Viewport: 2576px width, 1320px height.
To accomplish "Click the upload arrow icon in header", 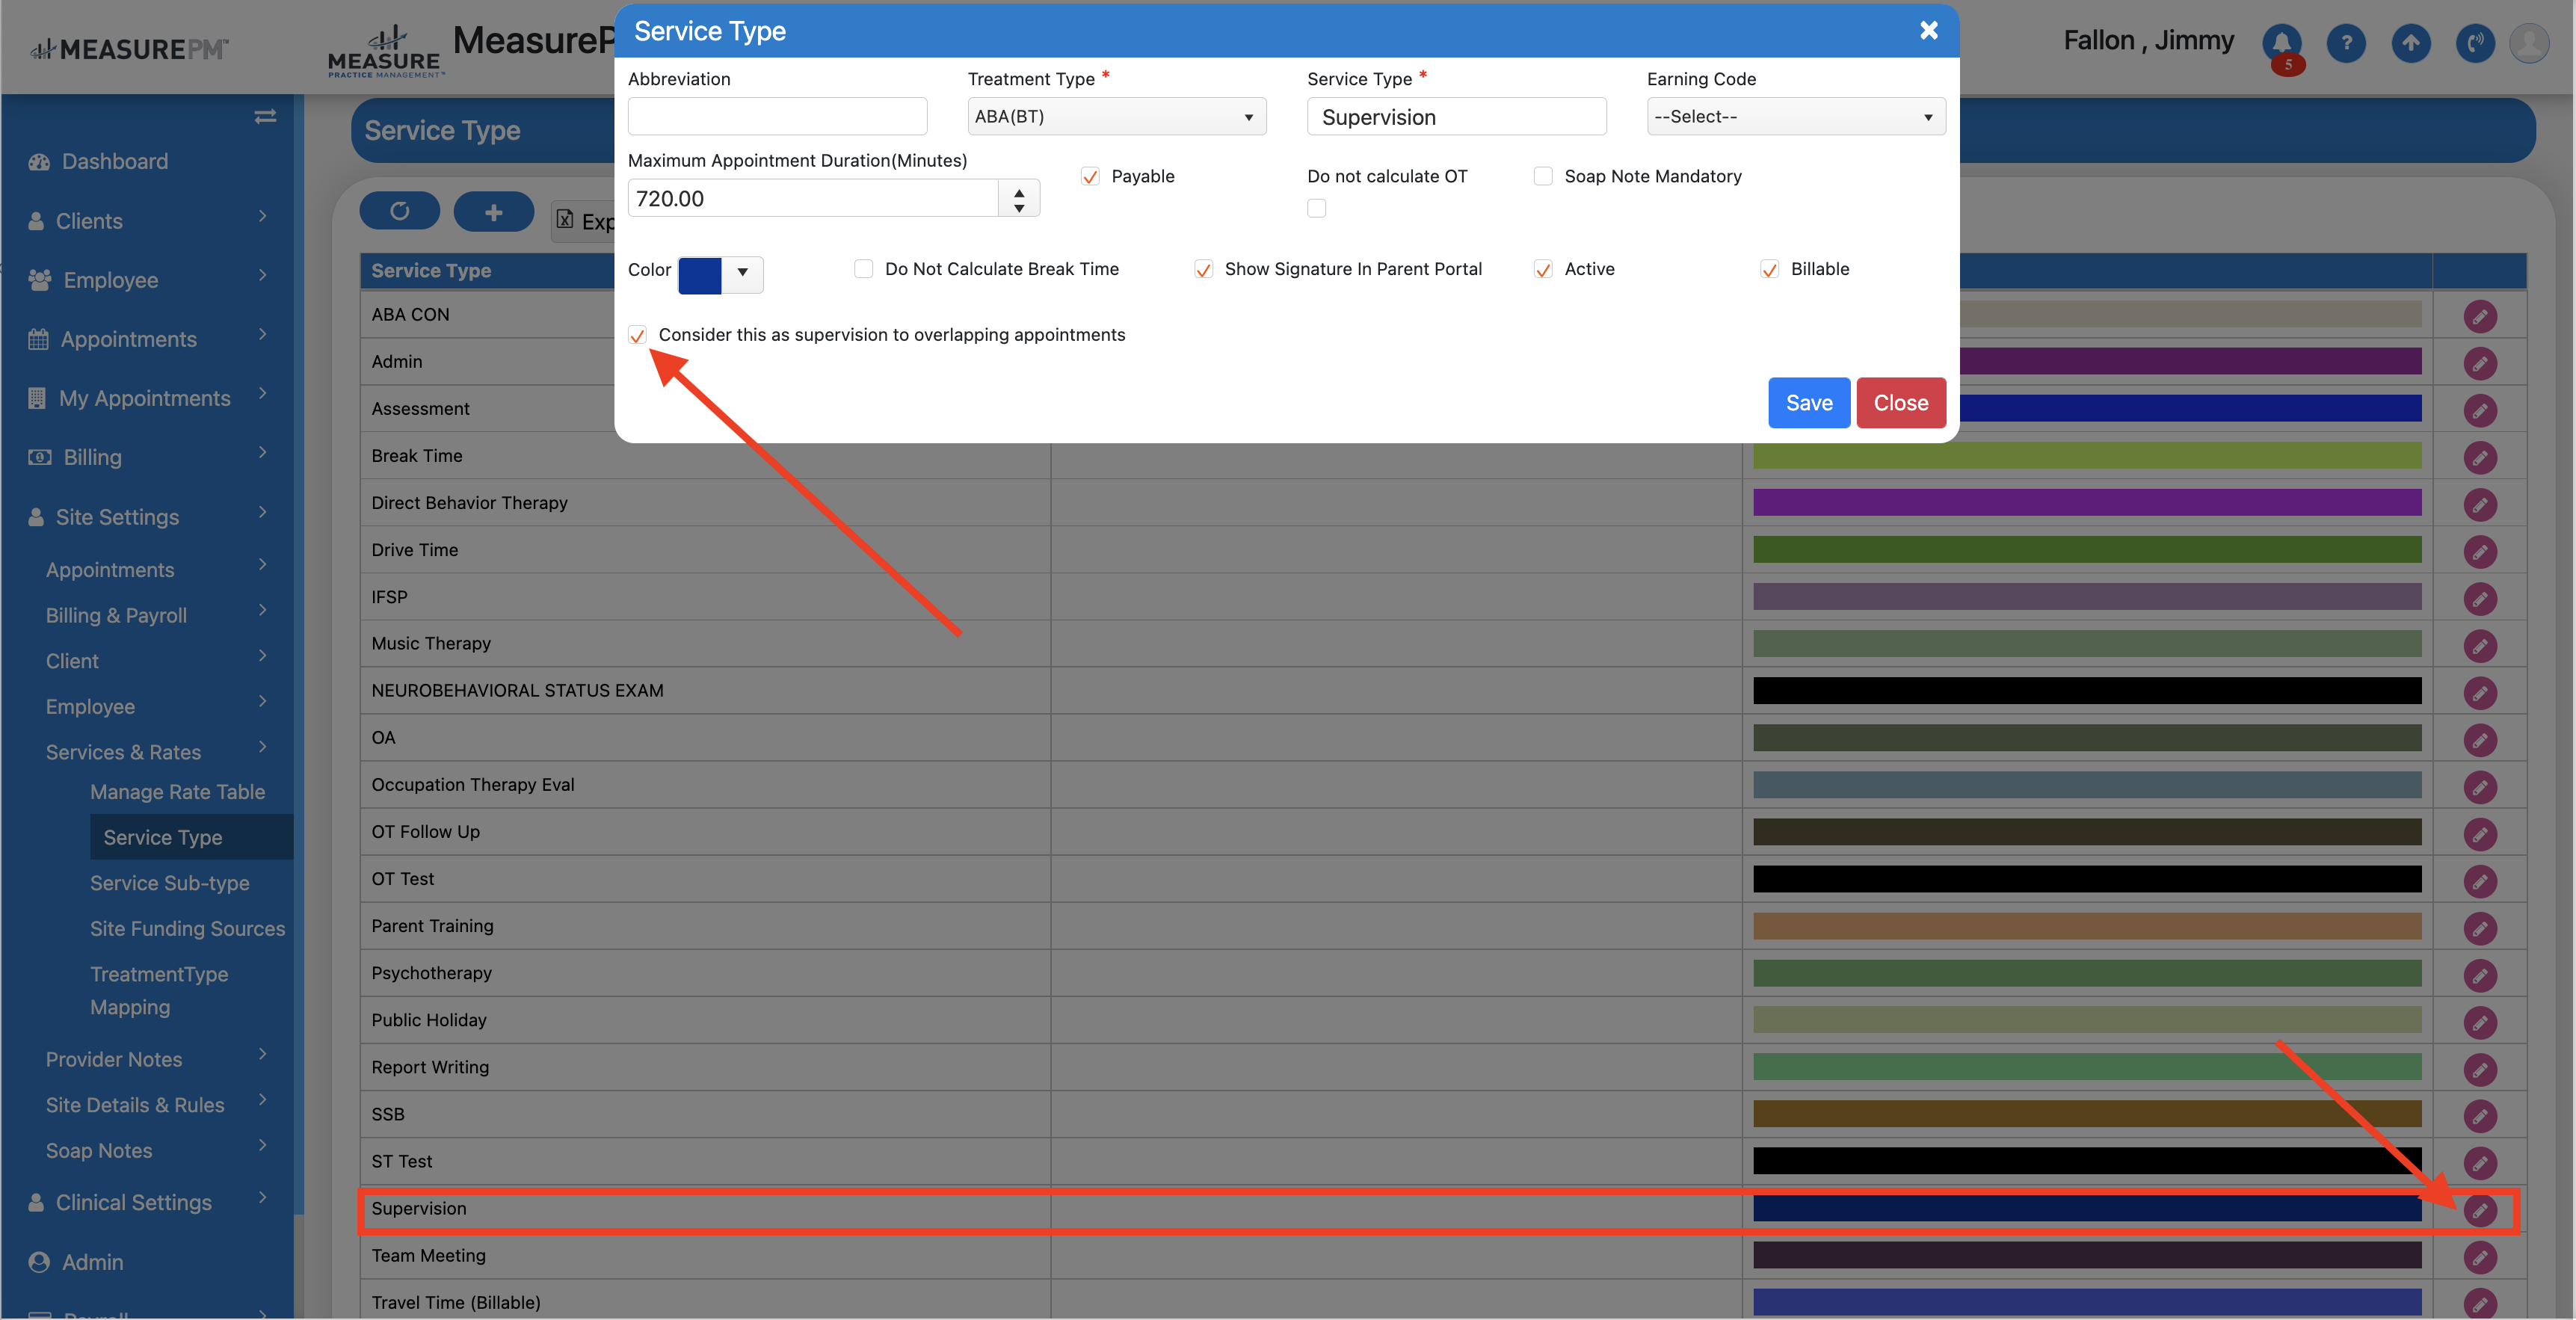I will 2410,43.
